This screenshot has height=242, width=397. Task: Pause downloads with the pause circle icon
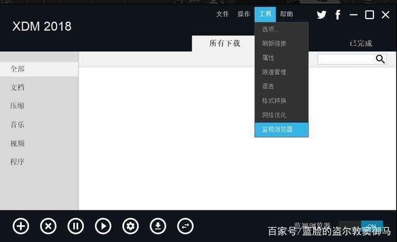click(76, 226)
